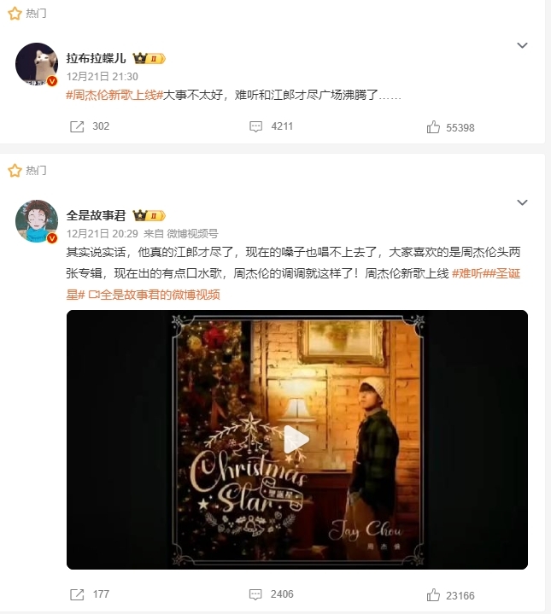Like the post by 拉布拉蝶儿
Screen dimensions: 551x614
coord(433,127)
